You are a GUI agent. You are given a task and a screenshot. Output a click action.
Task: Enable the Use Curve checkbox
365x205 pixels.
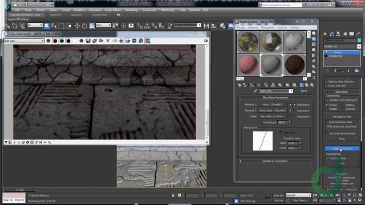pyautogui.click(x=281, y=133)
